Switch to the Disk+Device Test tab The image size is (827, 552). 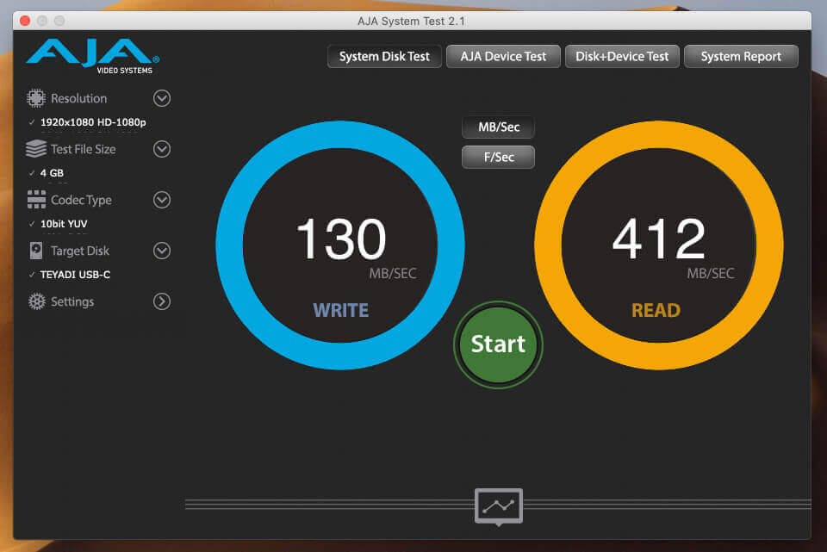[x=622, y=57]
